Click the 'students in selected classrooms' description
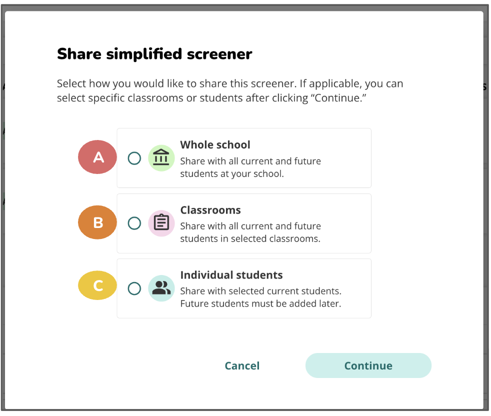Screen dimensions: 491x416 [x=250, y=238]
